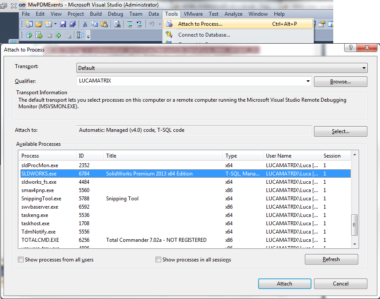Screen dimensions: 380x299
Task: Sort by the User Name column header
Action: tap(292, 156)
